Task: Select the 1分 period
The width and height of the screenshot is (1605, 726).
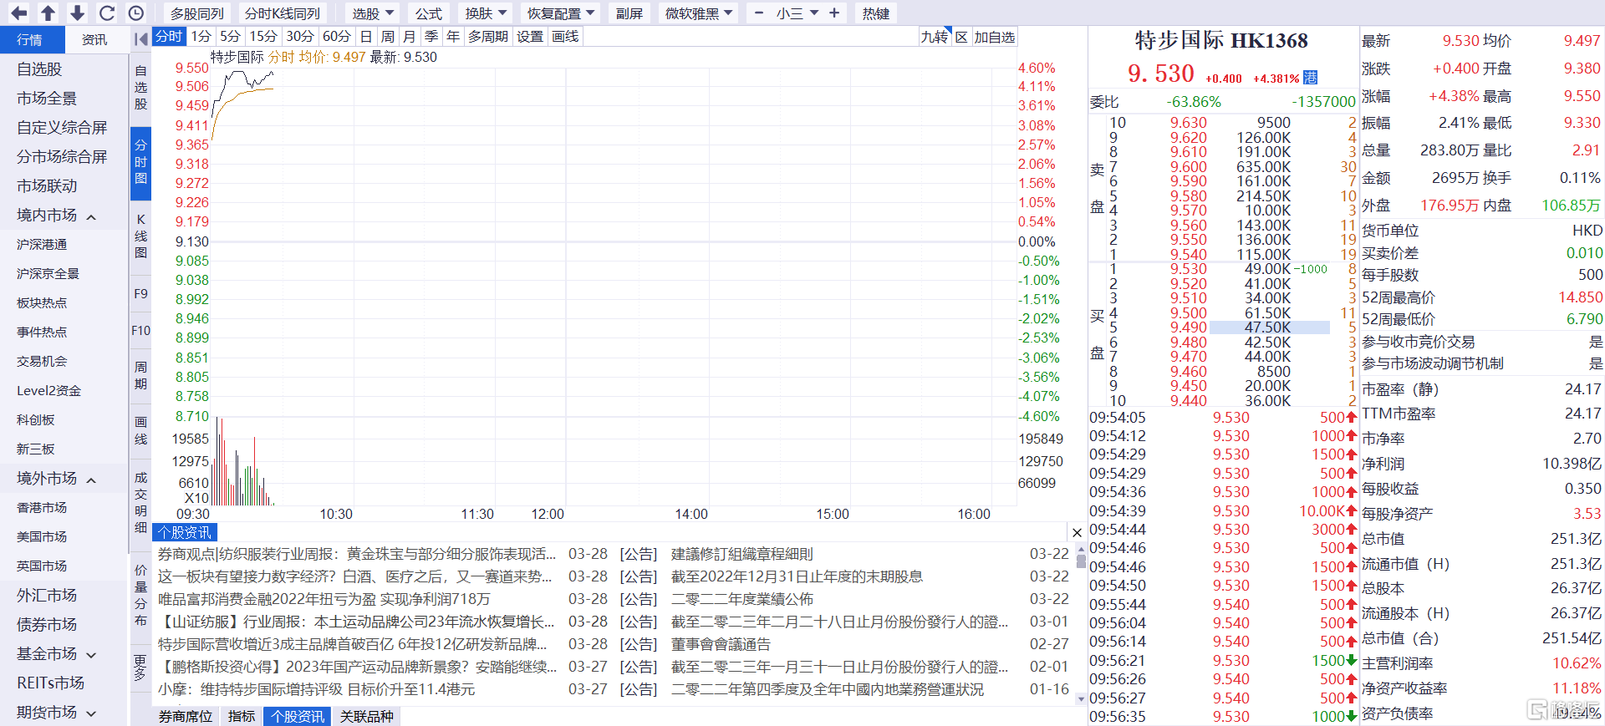Action: (x=201, y=36)
